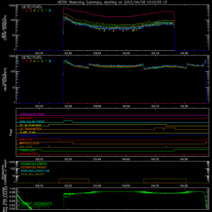Image resolution: width=212 pixels, height=212 pixels.
Task: Click the DECIMATION_WEIGHT legend entry
Action: click(x=34, y=167)
